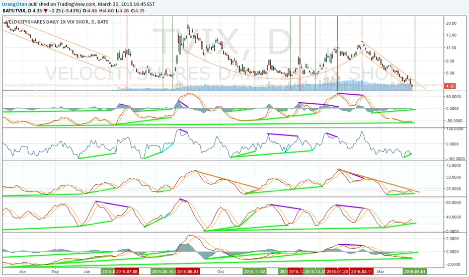Click the Apr label on time axis
This screenshot has width=469, height=277.
pyautogui.click(x=23, y=271)
